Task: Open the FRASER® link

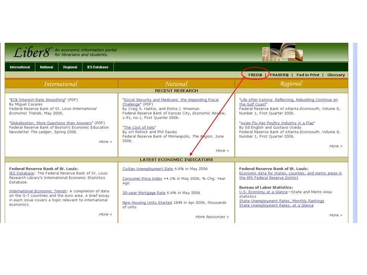Action: tap(279, 75)
